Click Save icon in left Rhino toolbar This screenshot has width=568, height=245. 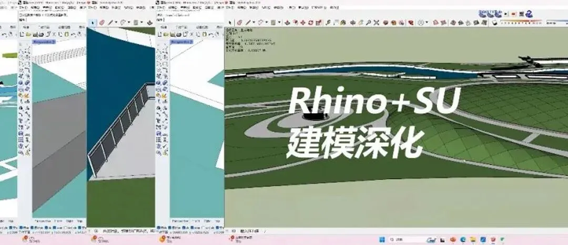(35, 34)
